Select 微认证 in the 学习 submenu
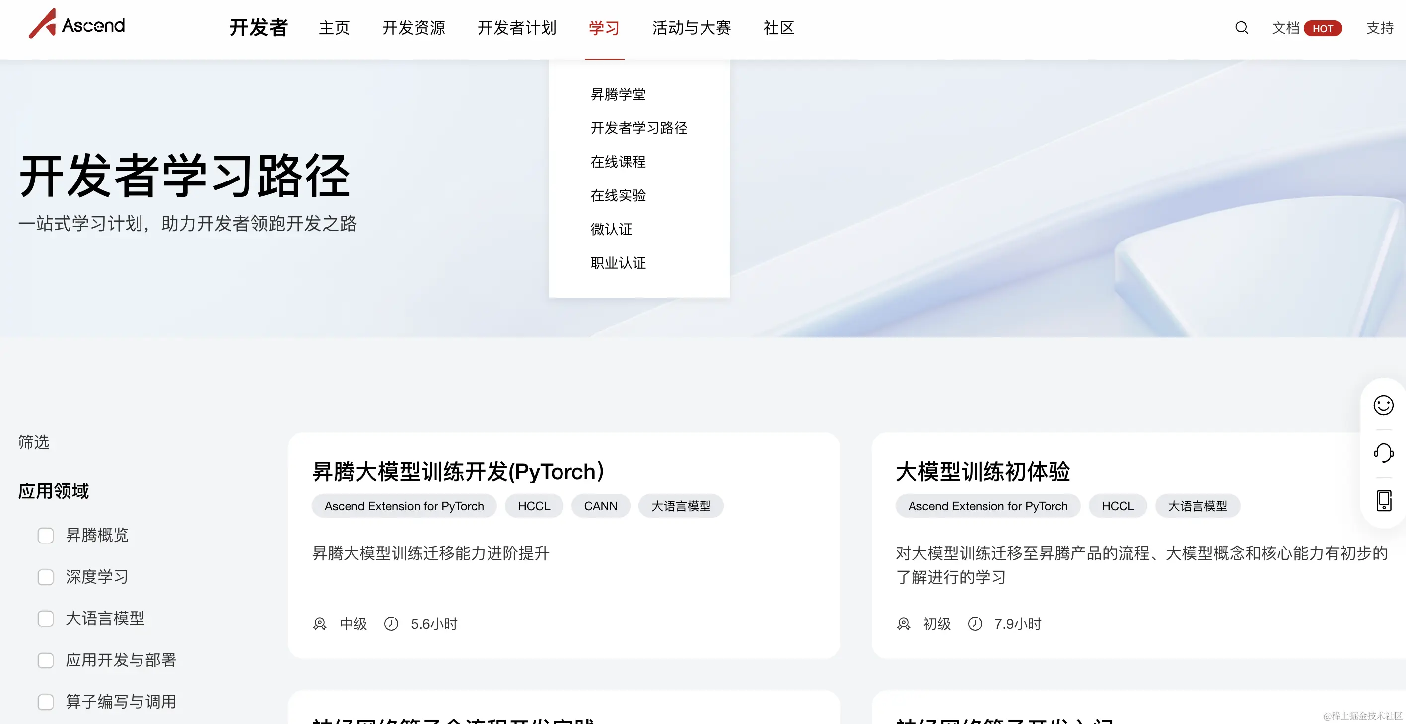Viewport: 1406px width, 724px height. click(611, 230)
